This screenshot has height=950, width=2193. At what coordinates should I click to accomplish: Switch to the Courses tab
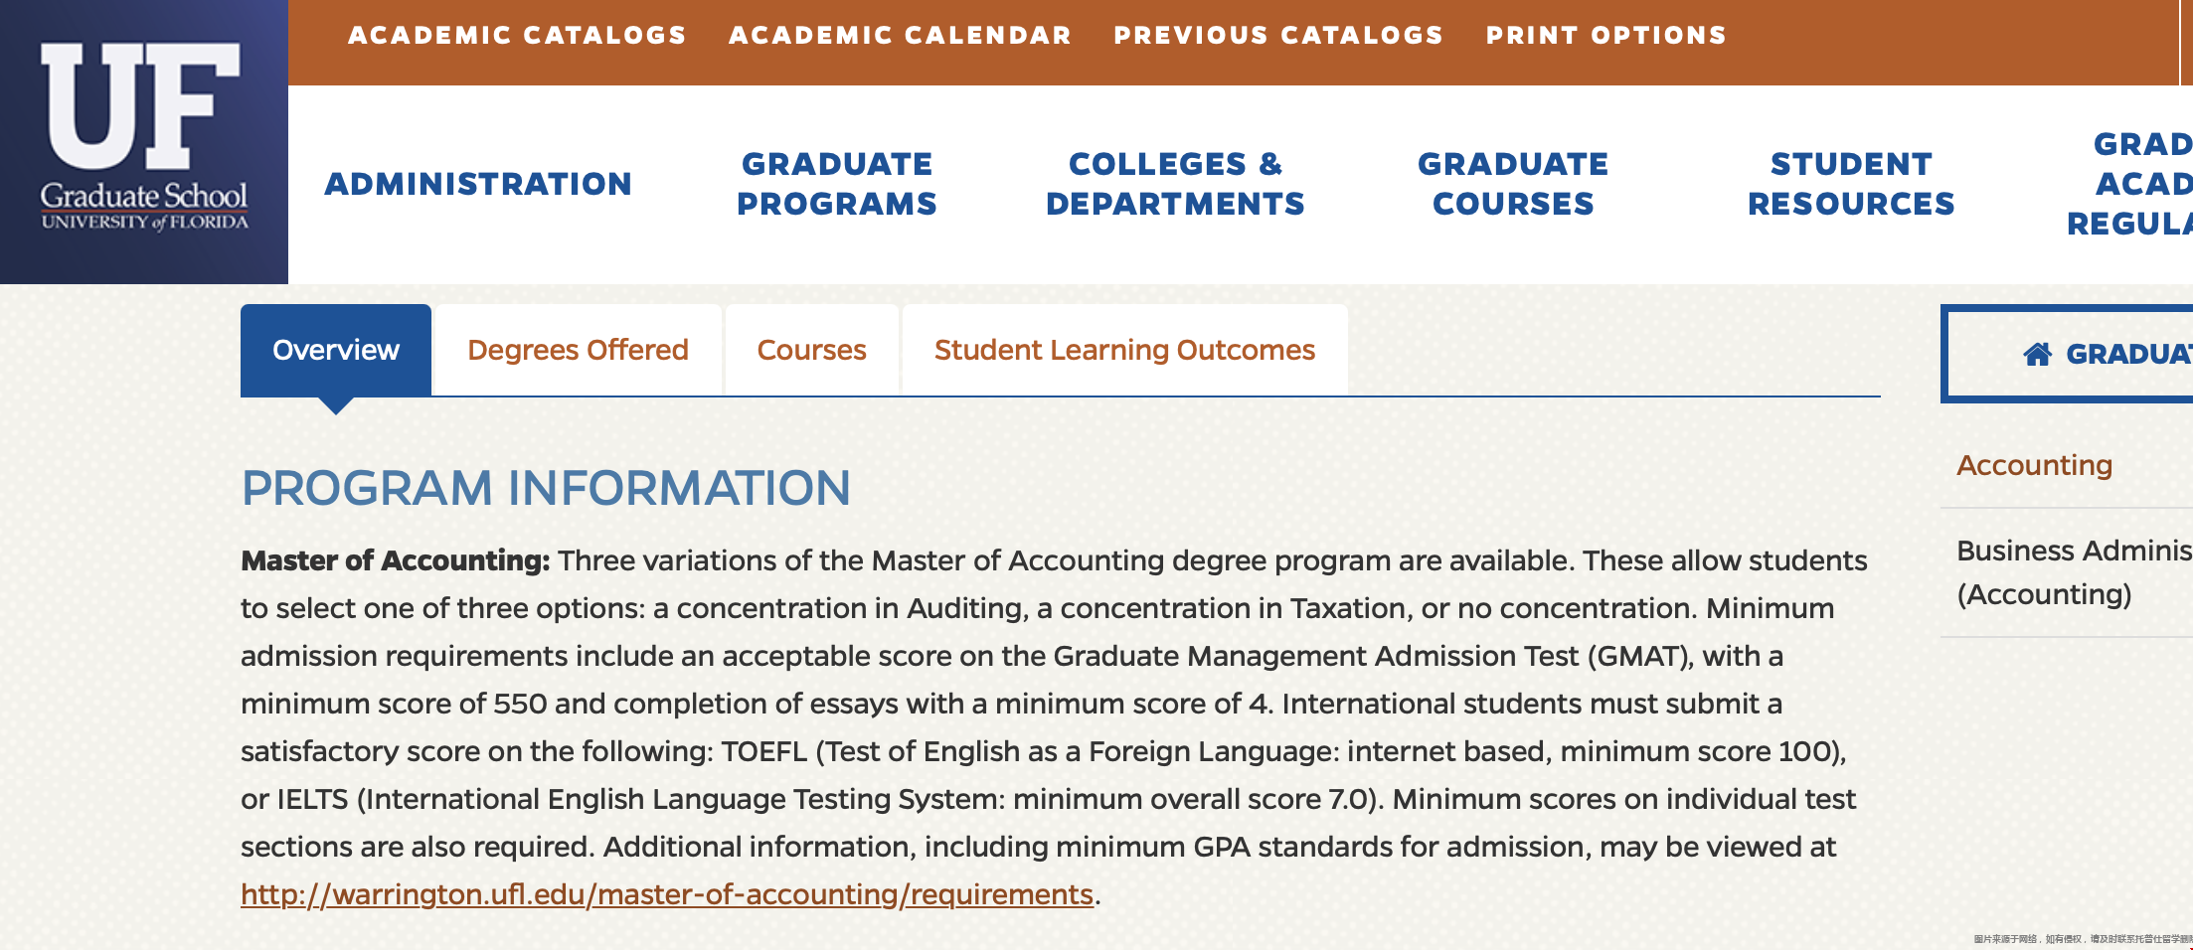[811, 350]
